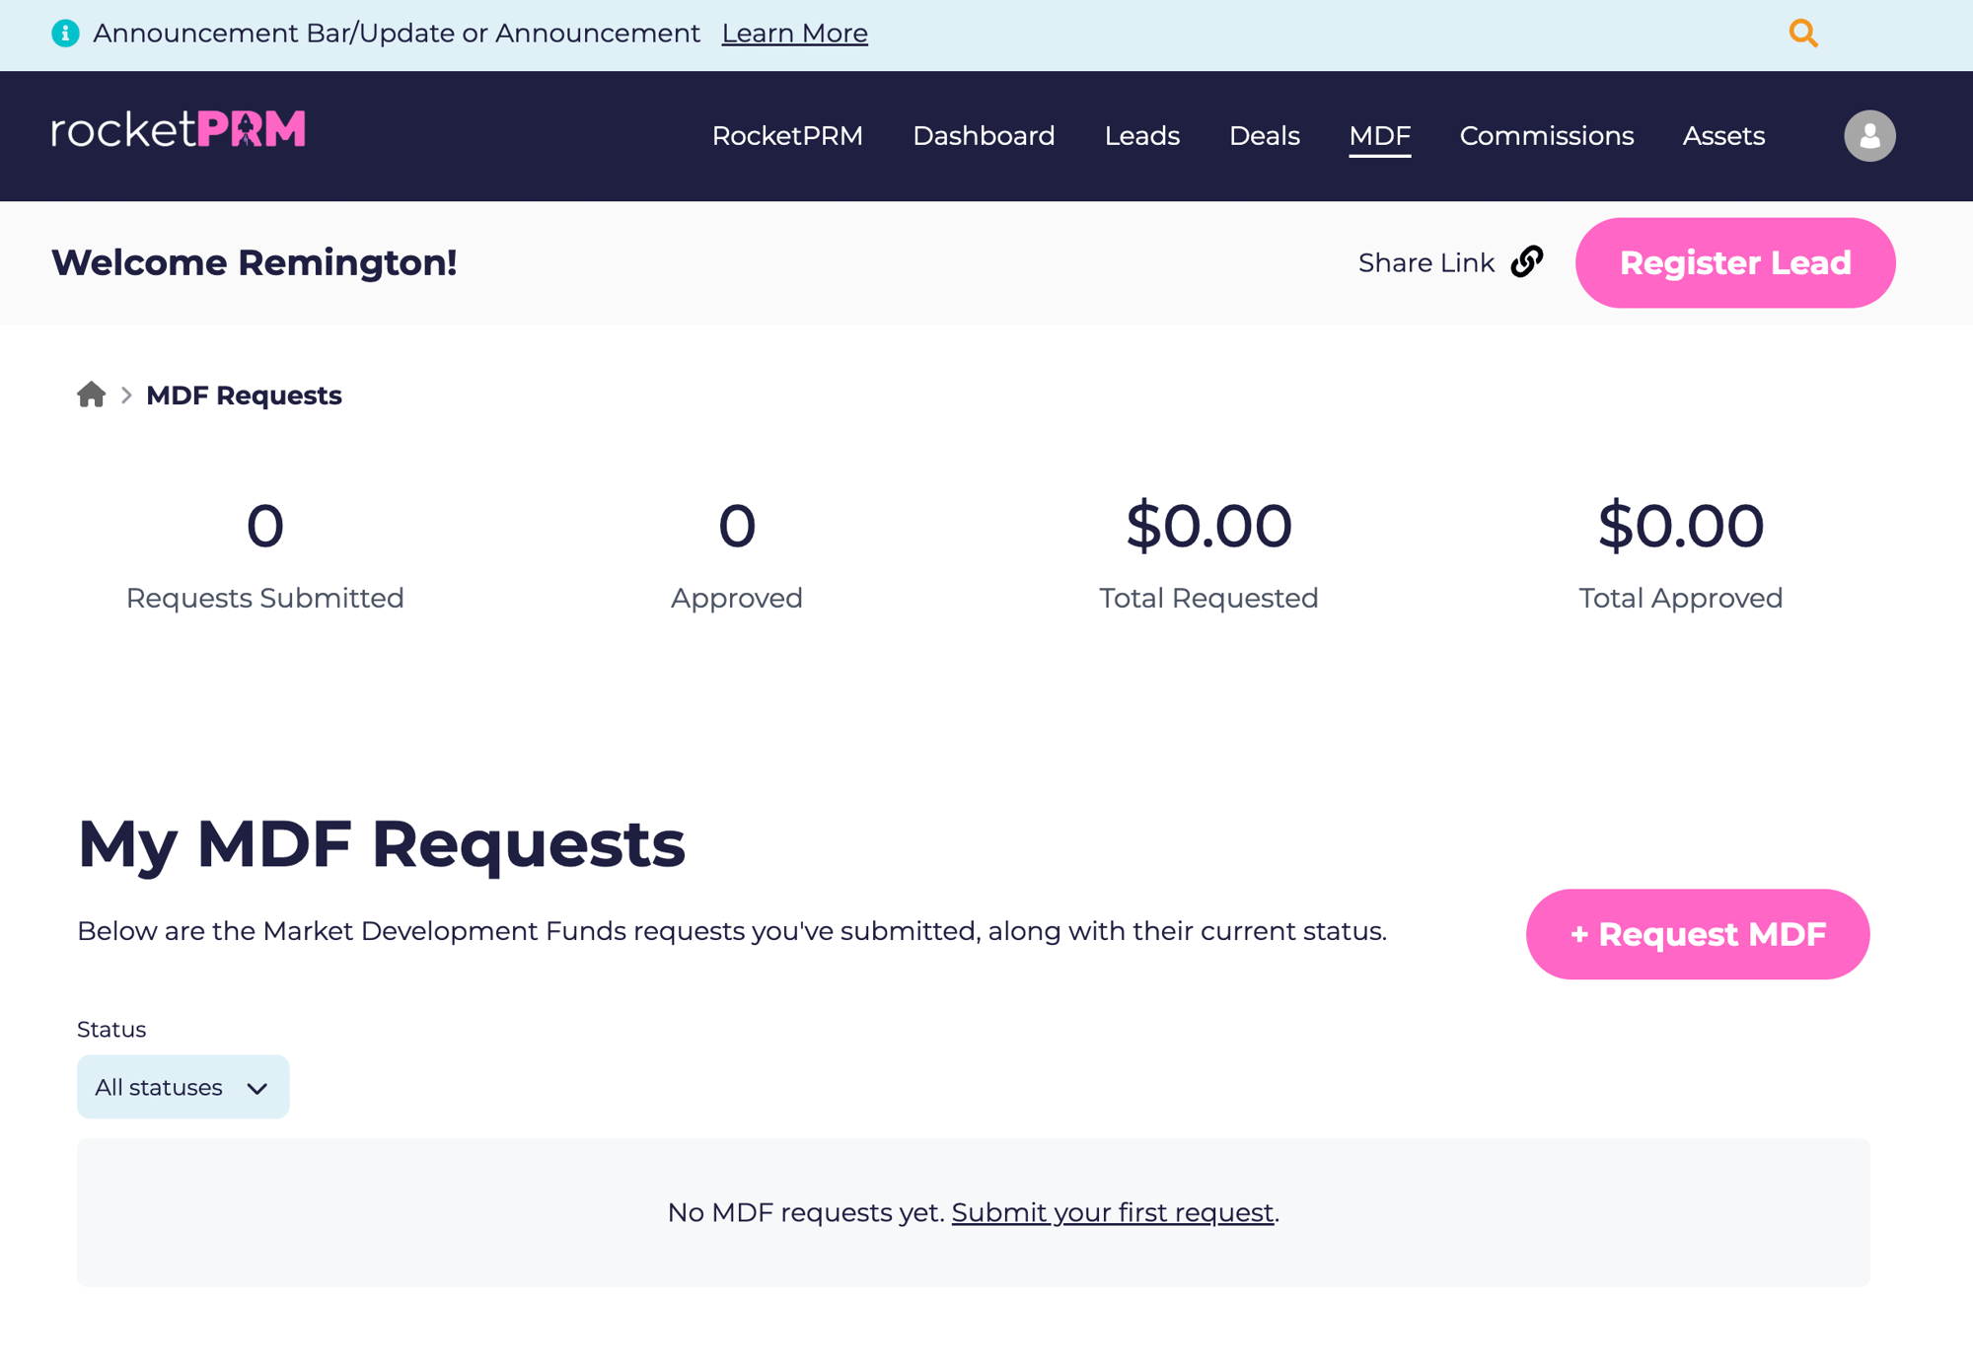Open the user profile avatar menu
Screen dimensions: 1973x1372
[1869, 136]
